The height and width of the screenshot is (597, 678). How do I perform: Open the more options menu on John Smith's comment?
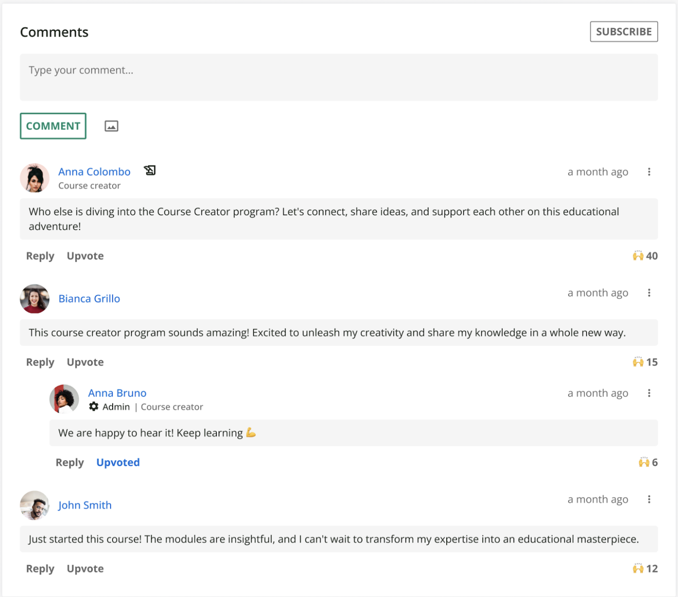coord(649,499)
